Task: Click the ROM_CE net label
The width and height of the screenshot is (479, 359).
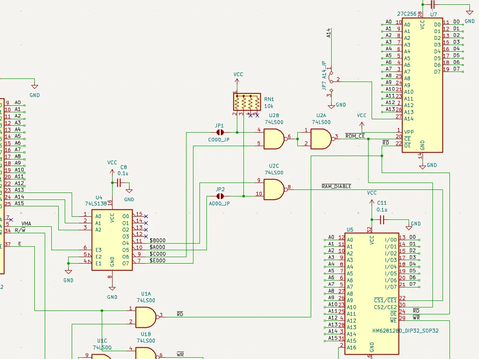Action: (x=355, y=136)
